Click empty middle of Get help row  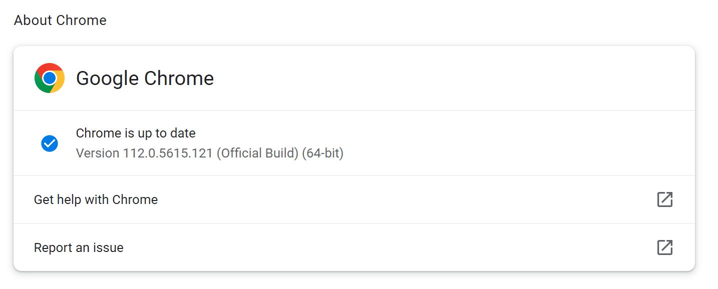click(401, 199)
